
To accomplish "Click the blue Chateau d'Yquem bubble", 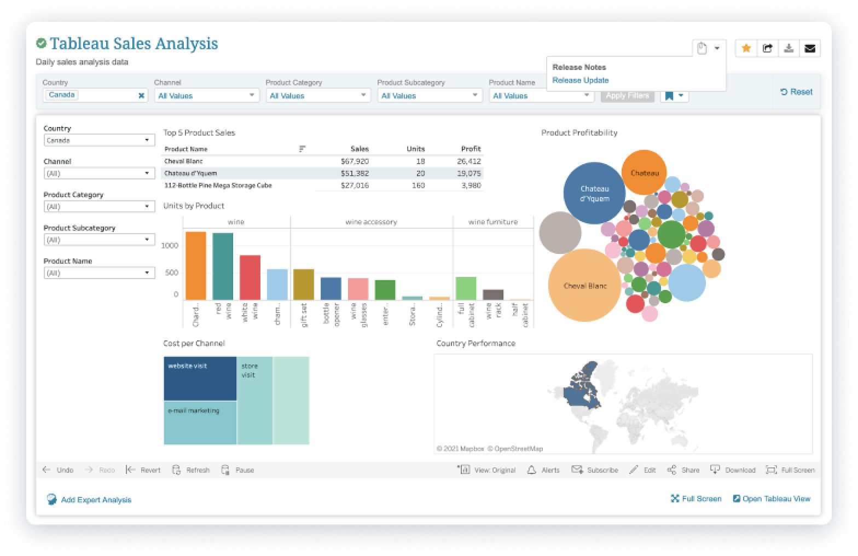I will tap(594, 193).
